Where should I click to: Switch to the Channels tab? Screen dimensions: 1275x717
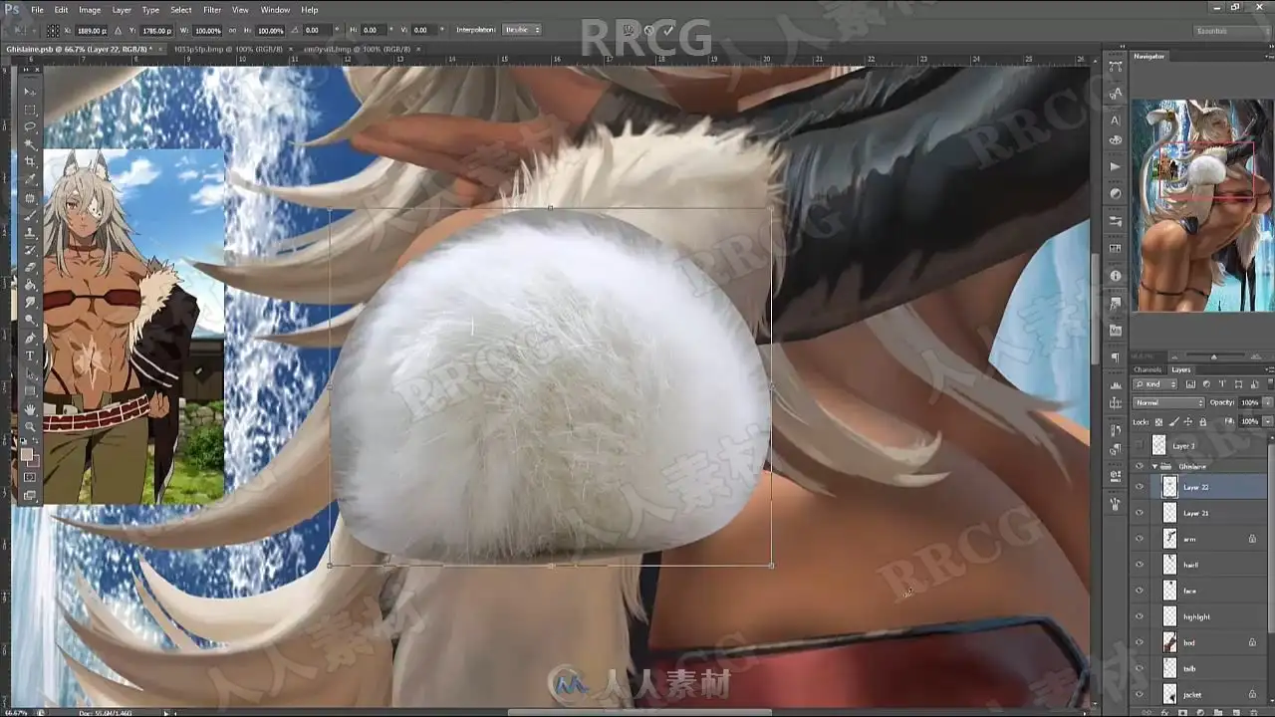pos(1147,369)
